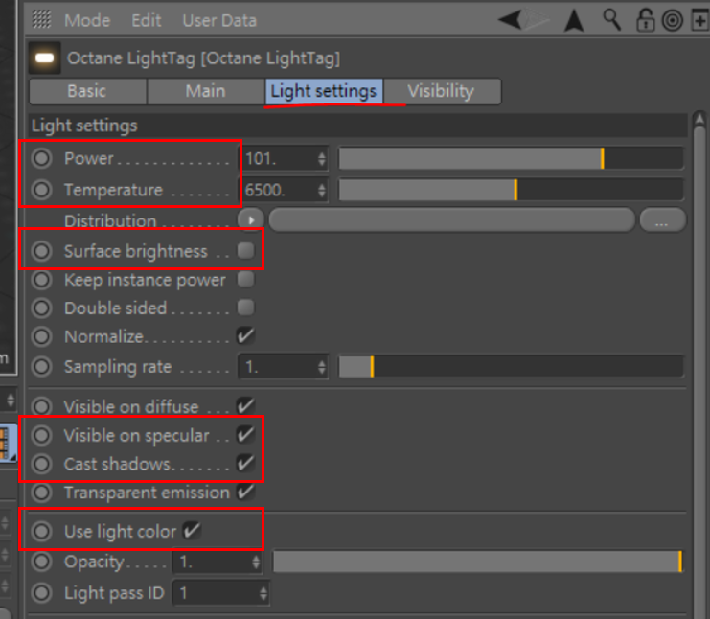Click the Visible on diffuse keyframe dot
Screen dimensions: 710x619
[x=41, y=406]
